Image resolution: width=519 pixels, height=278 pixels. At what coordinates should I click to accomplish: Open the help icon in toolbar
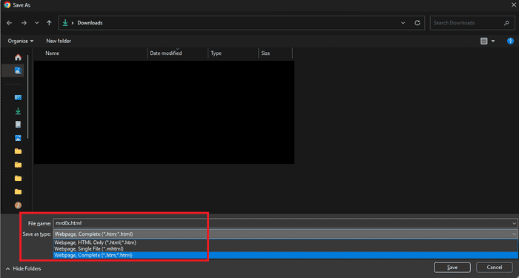[510, 41]
